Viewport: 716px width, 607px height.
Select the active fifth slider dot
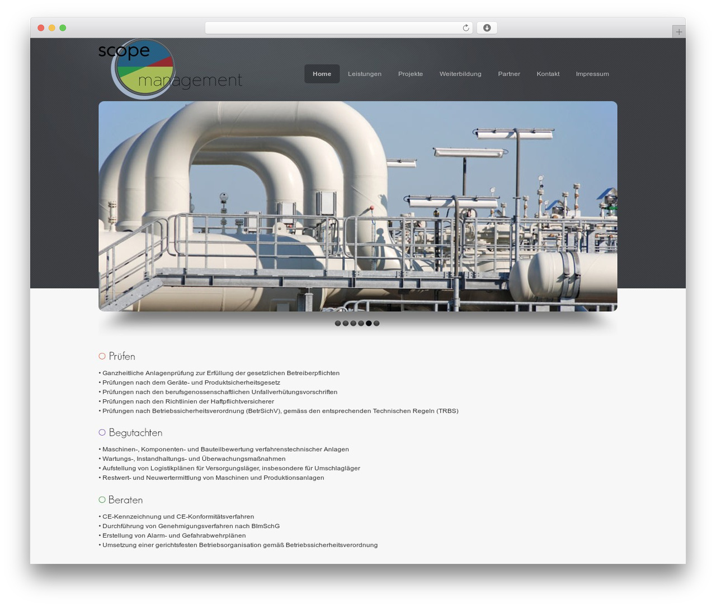[369, 323]
